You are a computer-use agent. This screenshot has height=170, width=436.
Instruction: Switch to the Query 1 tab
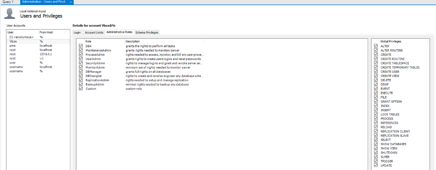click(8, 2)
